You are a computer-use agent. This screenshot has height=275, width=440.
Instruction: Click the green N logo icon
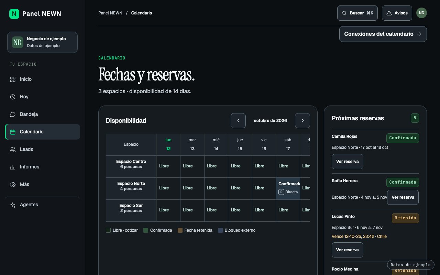[14, 14]
